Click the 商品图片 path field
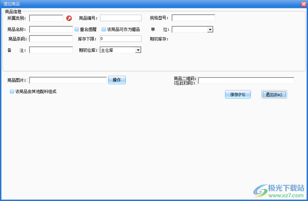This screenshot has width=308, height=201. tap(67, 80)
